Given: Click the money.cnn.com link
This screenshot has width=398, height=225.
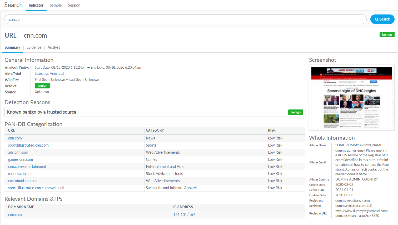Looking at the screenshot, I should click(x=21, y=174).
